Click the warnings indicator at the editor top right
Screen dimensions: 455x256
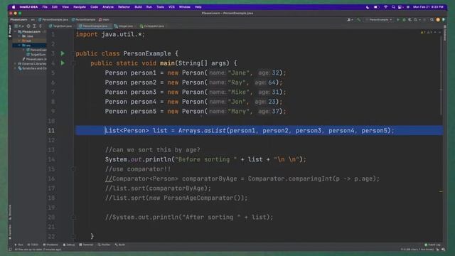pyautogui.click(x=426, y=32)
